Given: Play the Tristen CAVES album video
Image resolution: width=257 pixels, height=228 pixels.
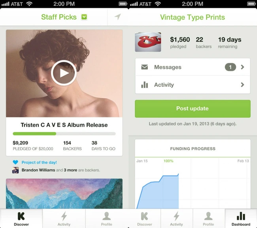Looking at the screenshot, I should [64, 73].
